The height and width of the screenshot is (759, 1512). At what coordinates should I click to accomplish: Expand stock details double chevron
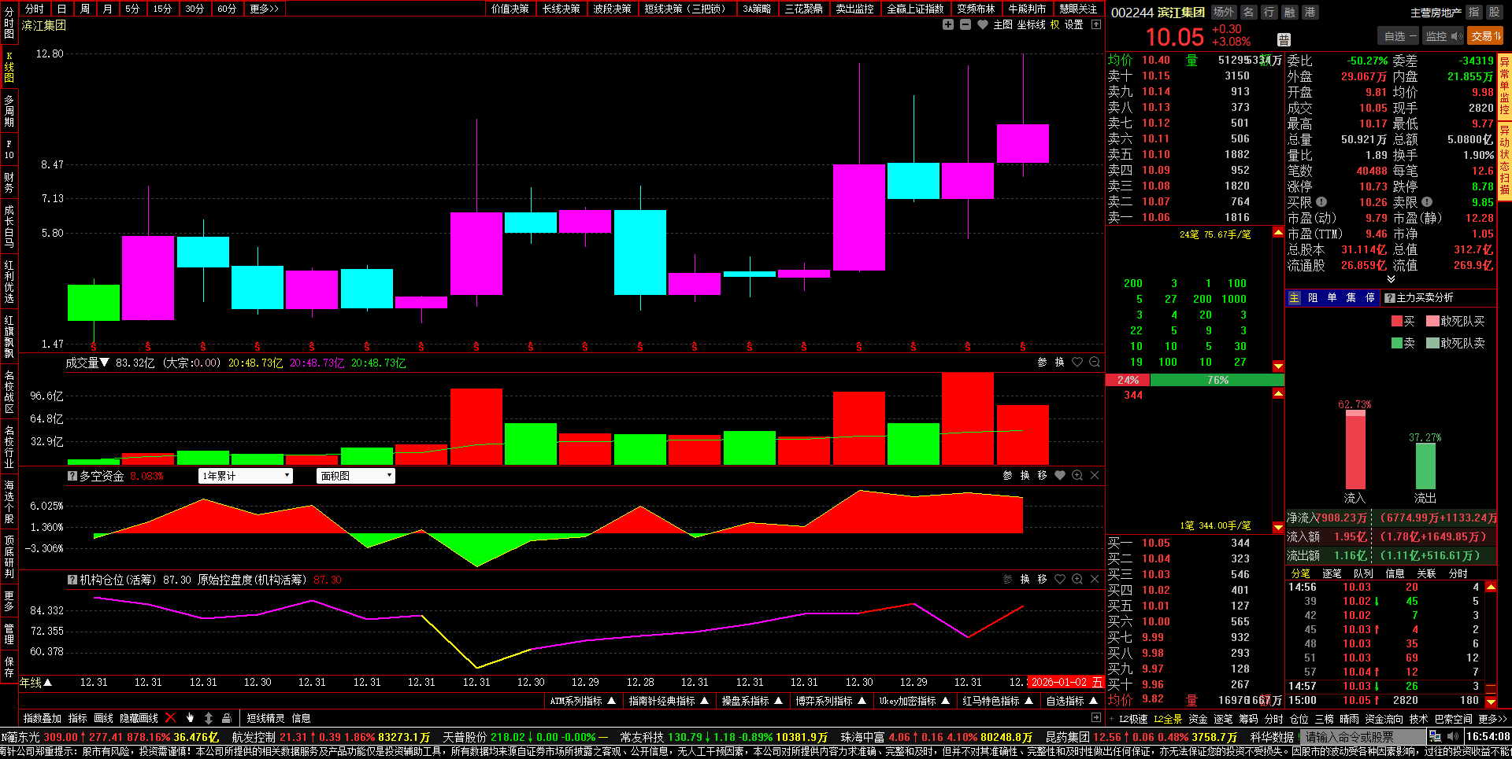[x=1391, y=279]
